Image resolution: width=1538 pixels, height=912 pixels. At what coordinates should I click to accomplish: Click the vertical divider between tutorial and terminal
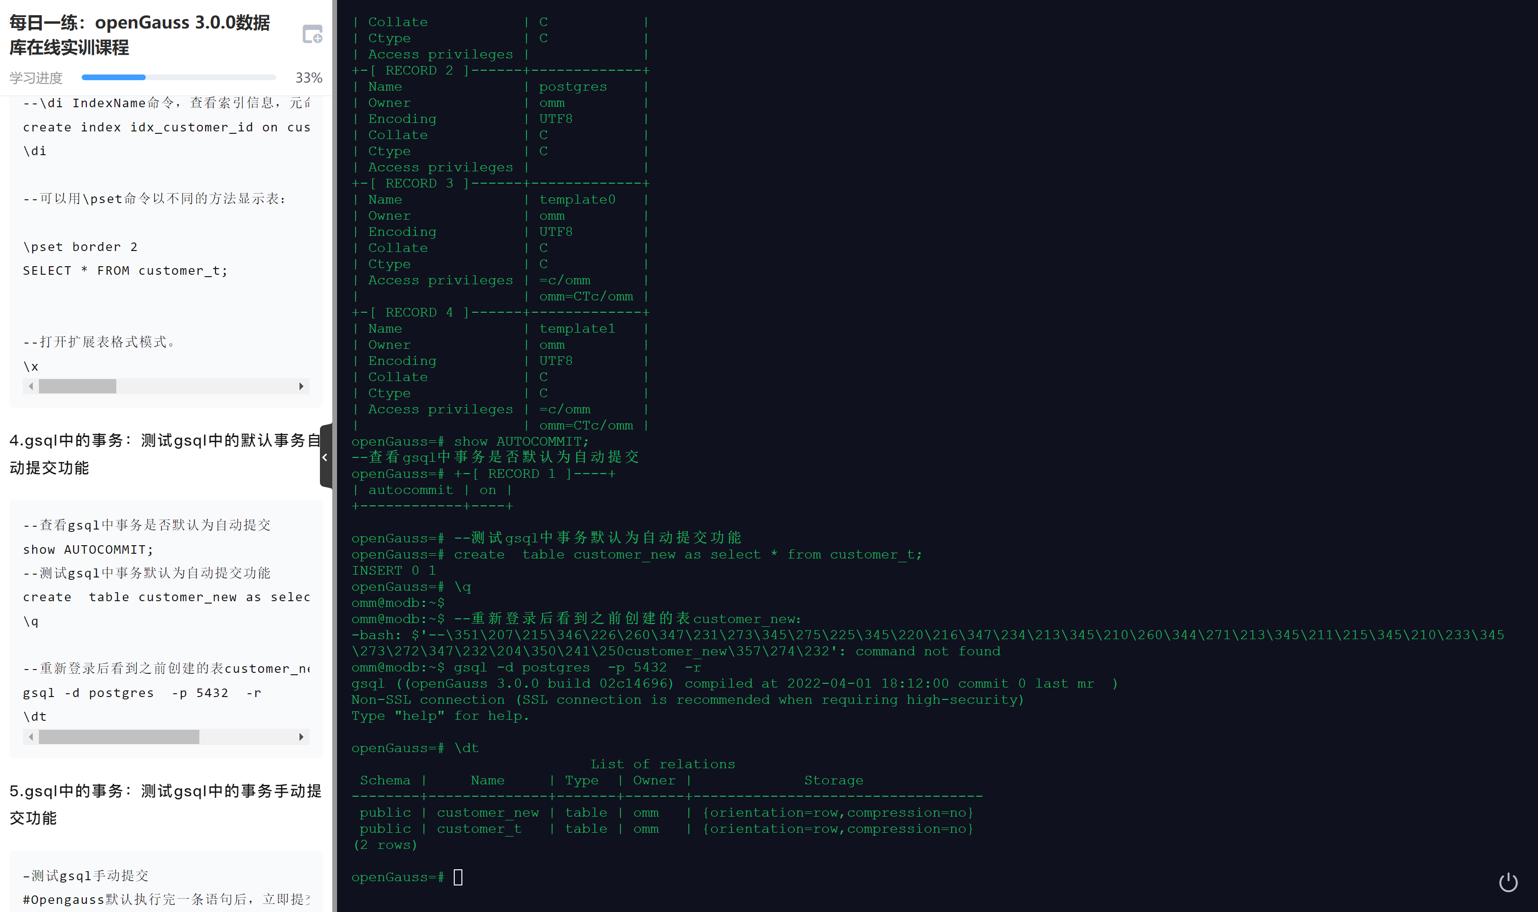(334, 246)
